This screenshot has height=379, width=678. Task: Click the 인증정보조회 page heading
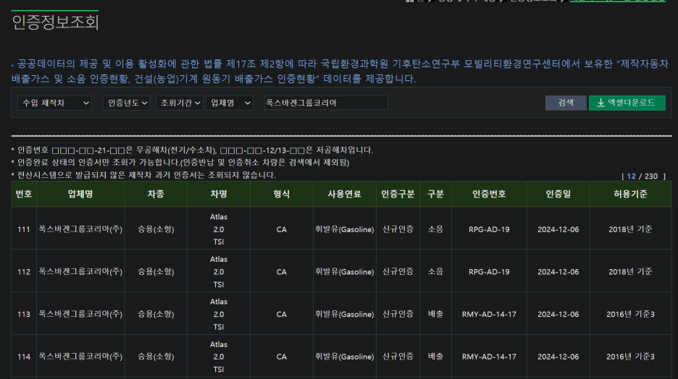pos(55,22)
